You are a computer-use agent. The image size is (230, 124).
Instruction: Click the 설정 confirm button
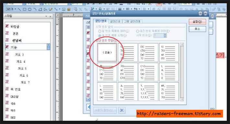point(197,22)
